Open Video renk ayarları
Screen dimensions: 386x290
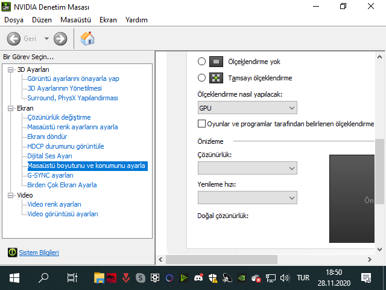(54, 204)
